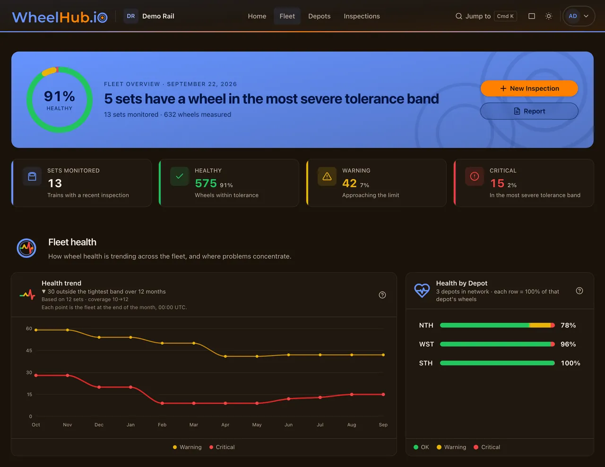605x467 pixels.
Task: Click Critical legend item in depot panel
Action: [487, 447]
